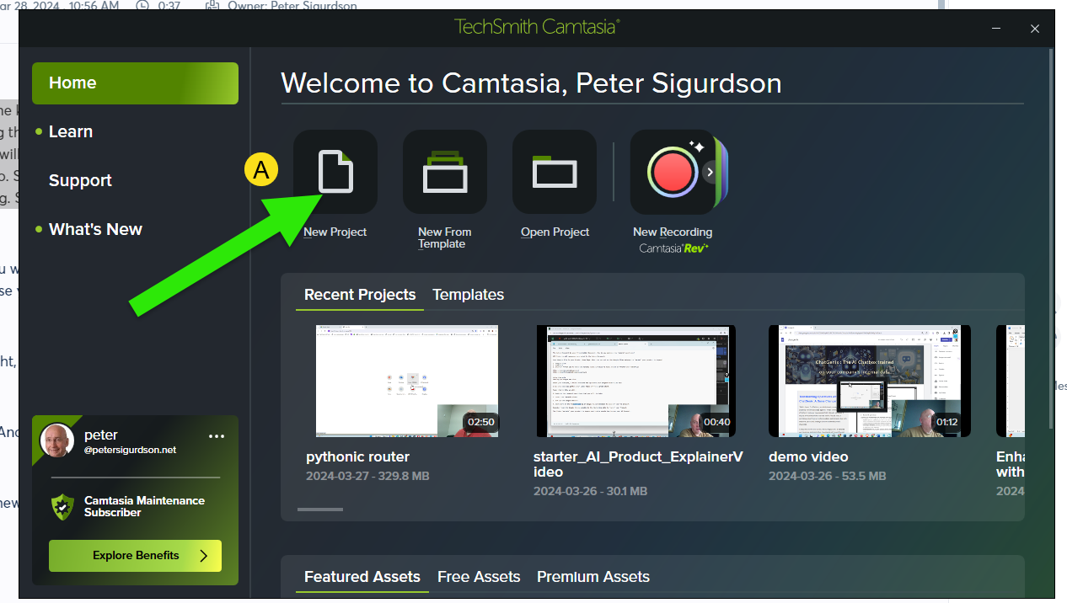The image size is (1067, 603).
Task: Switch to the Free Assets tab
Action: [479, 577]
